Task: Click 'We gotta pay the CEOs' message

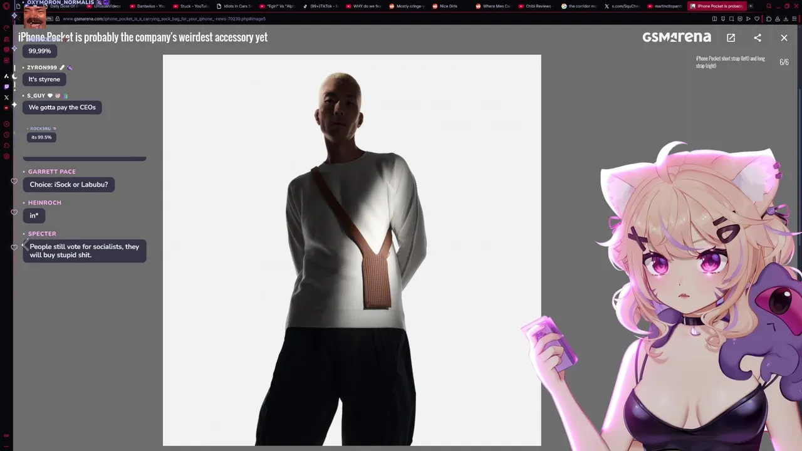Action: pos(62,107)
